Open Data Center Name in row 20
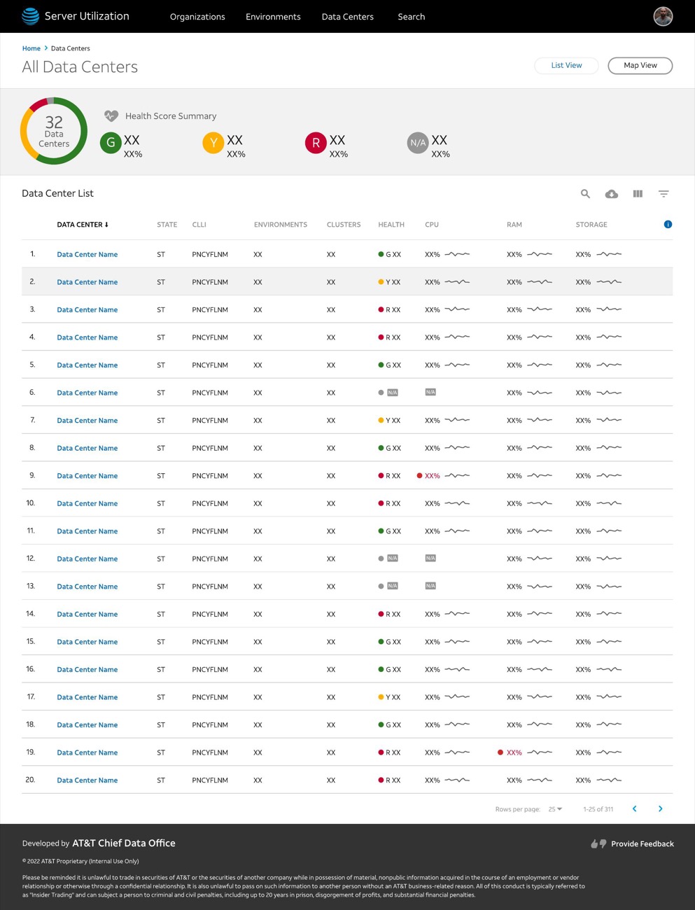Image resolution: width=695 pixels, height=910 pixels. pos(87,780)
